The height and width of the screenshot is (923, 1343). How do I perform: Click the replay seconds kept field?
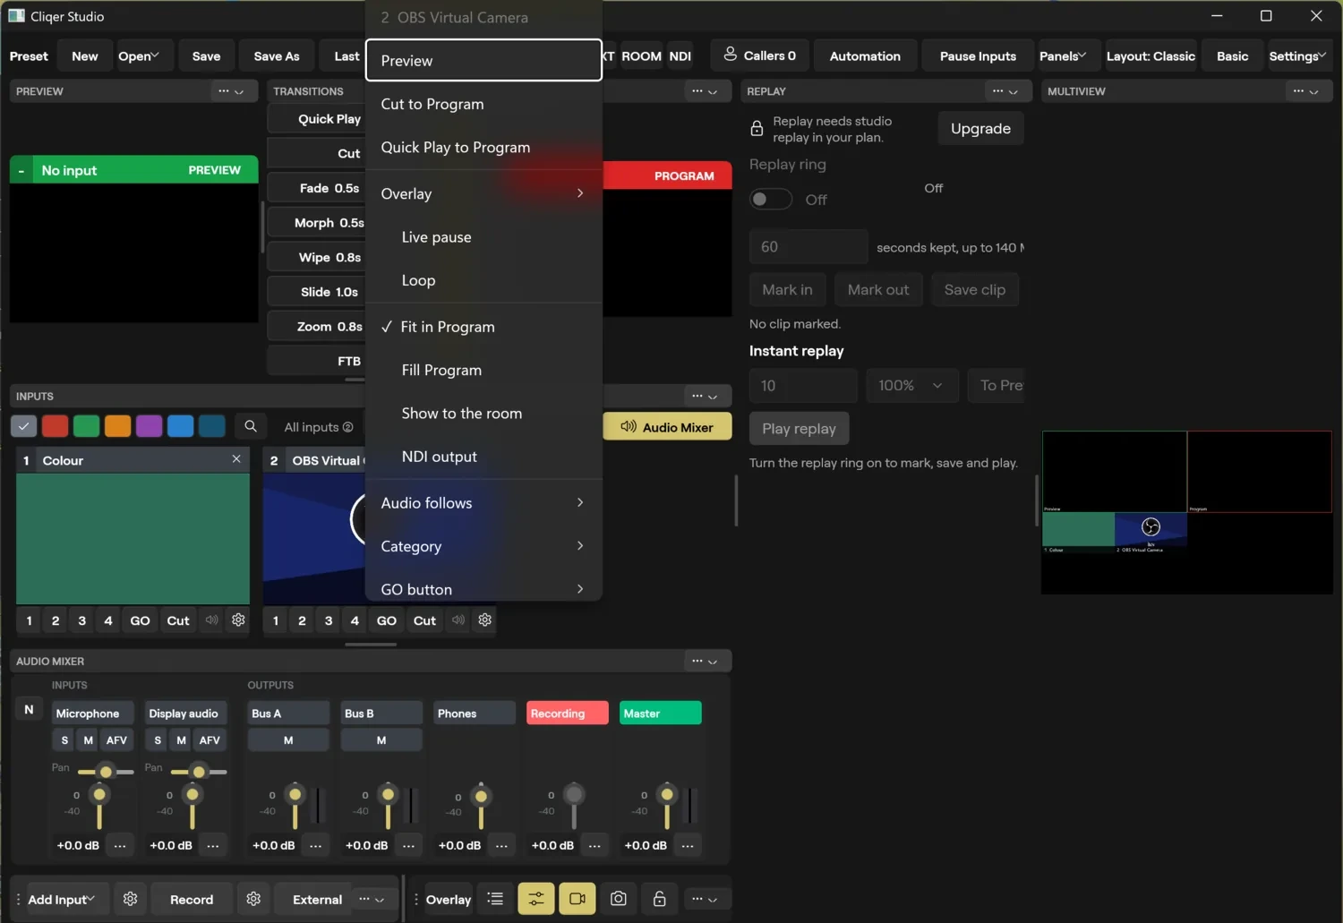808,247
